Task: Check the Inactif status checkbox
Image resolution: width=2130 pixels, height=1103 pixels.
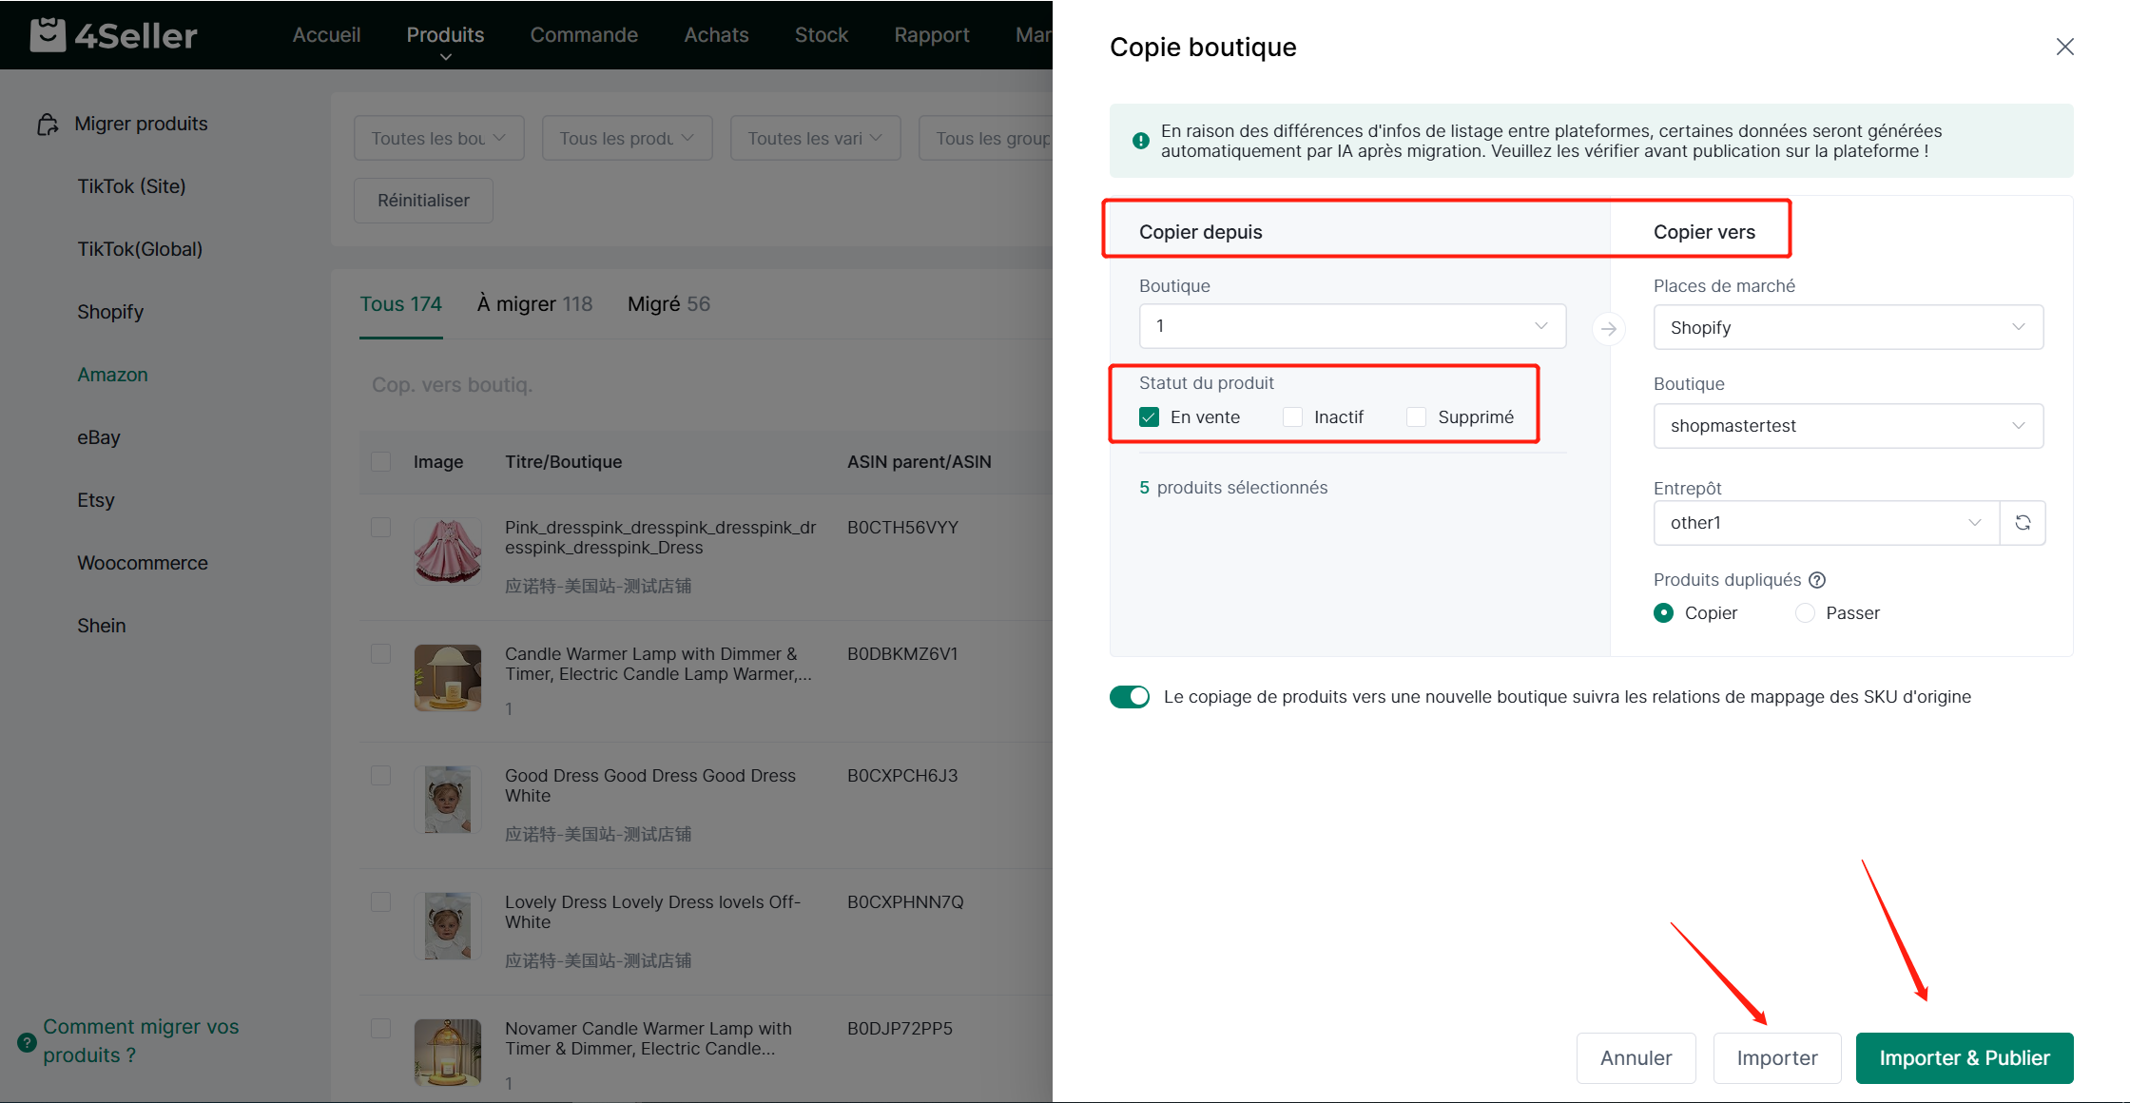Action: pos(1292,417)
